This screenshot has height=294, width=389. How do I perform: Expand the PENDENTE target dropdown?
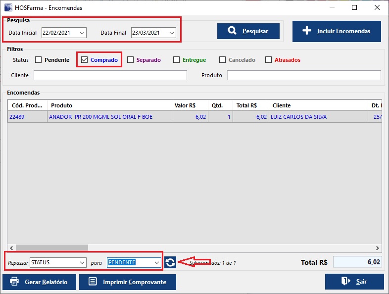(x=157, y=262)
